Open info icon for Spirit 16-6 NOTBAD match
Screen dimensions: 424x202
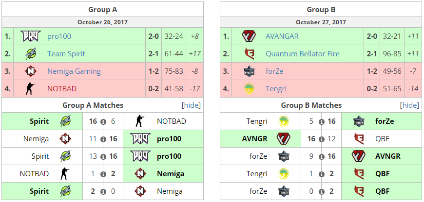click(103, 121)
